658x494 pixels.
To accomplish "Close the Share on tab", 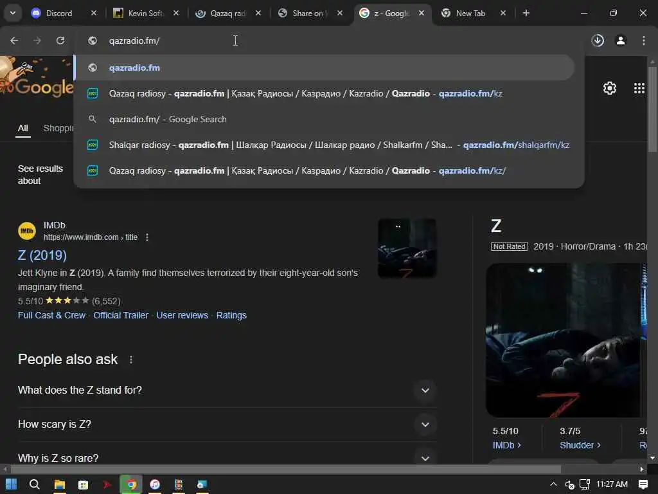I will point(340,14).
